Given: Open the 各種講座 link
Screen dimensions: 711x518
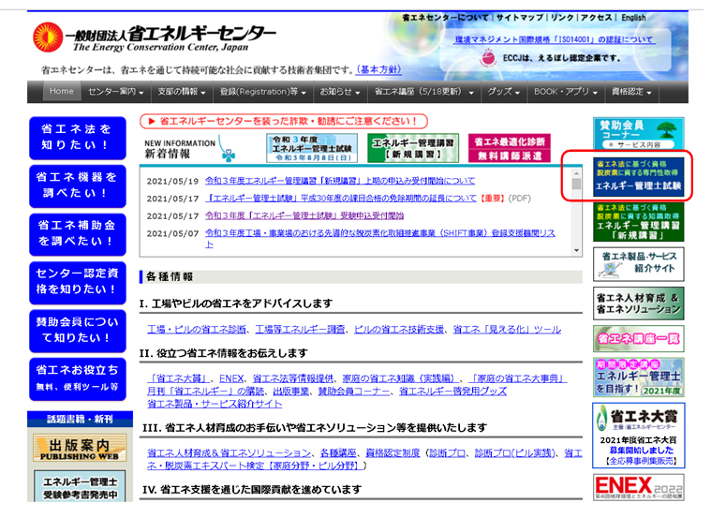Looking at the screenshot, I should coord(338,452).
